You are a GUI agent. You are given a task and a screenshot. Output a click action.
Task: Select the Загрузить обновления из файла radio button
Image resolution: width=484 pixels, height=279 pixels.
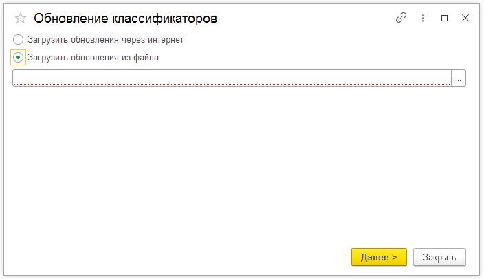point(19,58)
